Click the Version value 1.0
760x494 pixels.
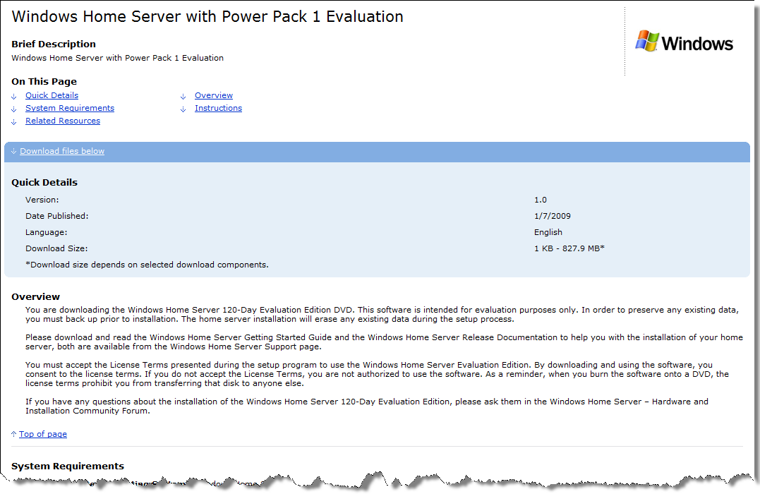(x=541, y=200)
